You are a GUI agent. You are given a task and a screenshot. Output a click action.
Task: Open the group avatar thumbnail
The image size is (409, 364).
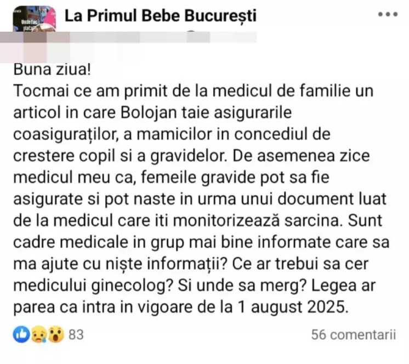click(34, 20)
